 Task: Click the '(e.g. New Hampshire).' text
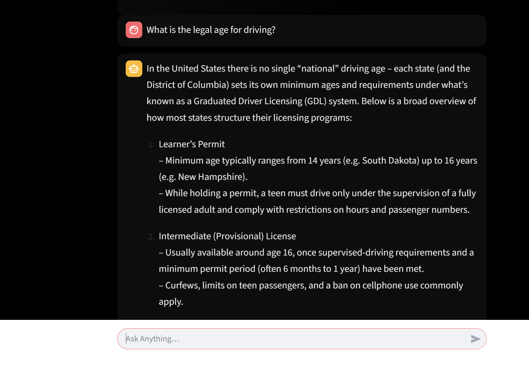pos(203,177)
